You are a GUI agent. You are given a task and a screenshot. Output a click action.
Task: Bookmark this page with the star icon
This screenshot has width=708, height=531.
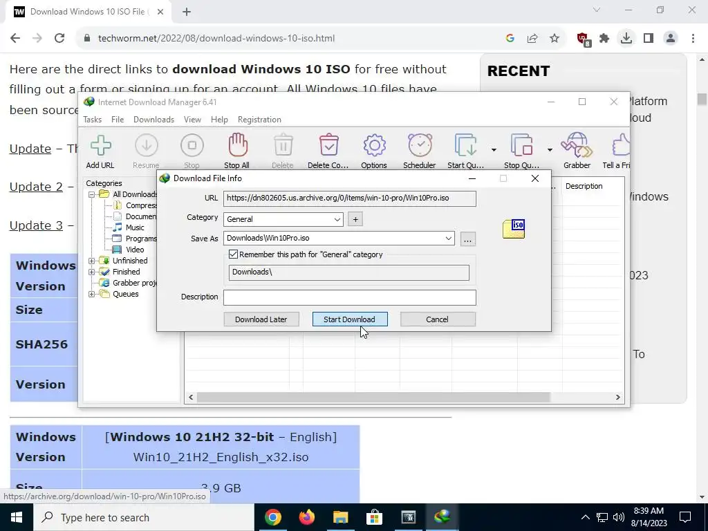click(555, 39)
